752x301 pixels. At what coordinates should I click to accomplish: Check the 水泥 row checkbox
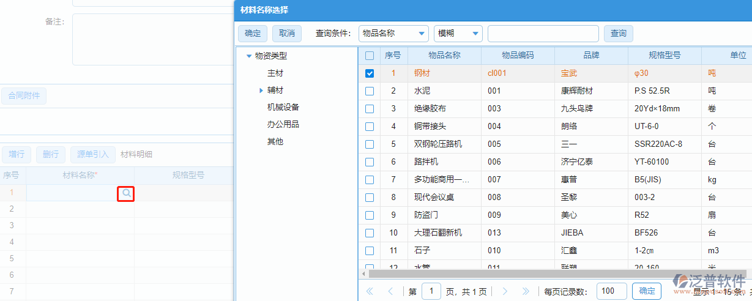(x=370, y=91)
